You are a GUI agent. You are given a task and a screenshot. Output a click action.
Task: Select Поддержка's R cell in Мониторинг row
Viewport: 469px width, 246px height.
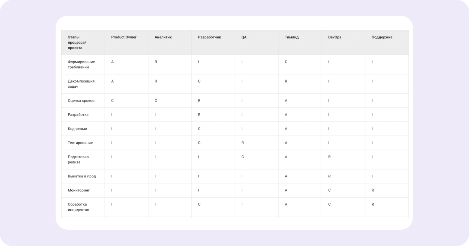[x=373, y=190]
